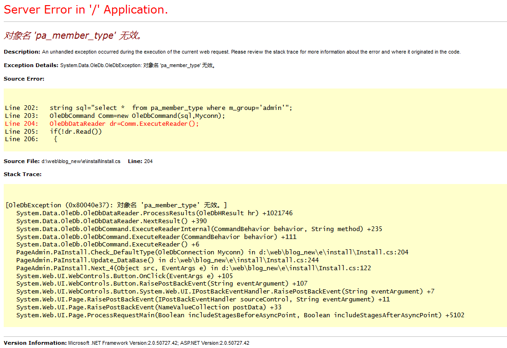Click the source file path d:\web\blog_new\e\install\Install.cs
Screen dimensions: 507x348
tap(81, 161)
